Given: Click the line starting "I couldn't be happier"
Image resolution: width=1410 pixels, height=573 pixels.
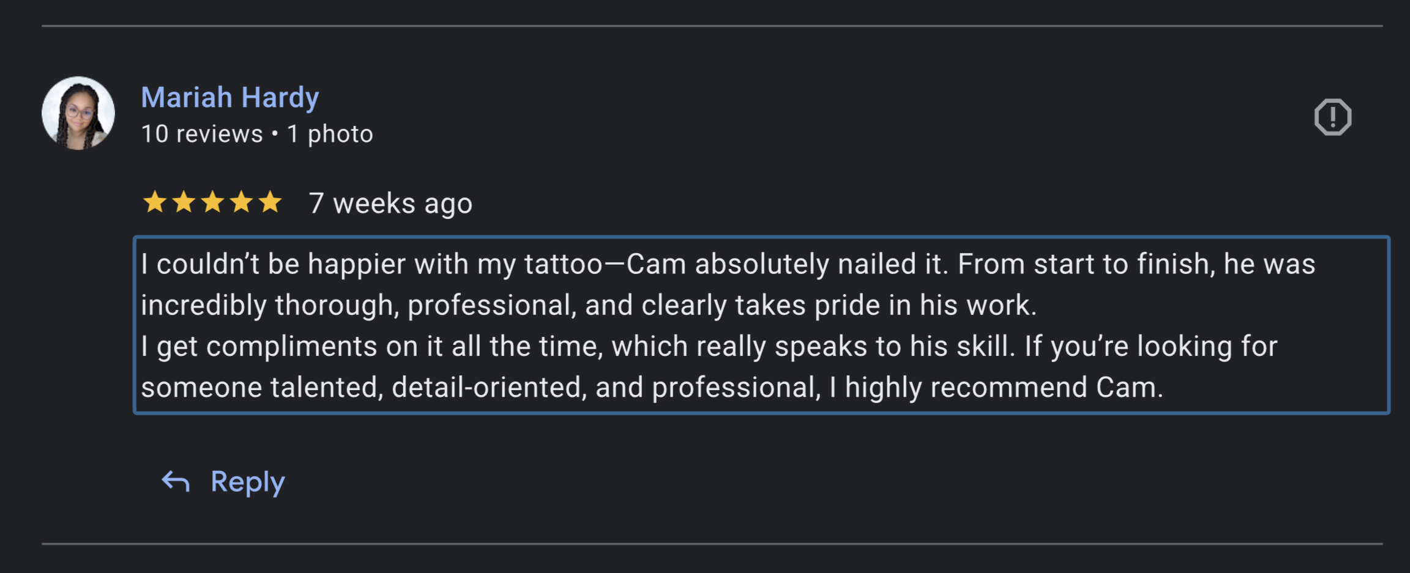Looking at the screenshot, I should click(728, 264).
